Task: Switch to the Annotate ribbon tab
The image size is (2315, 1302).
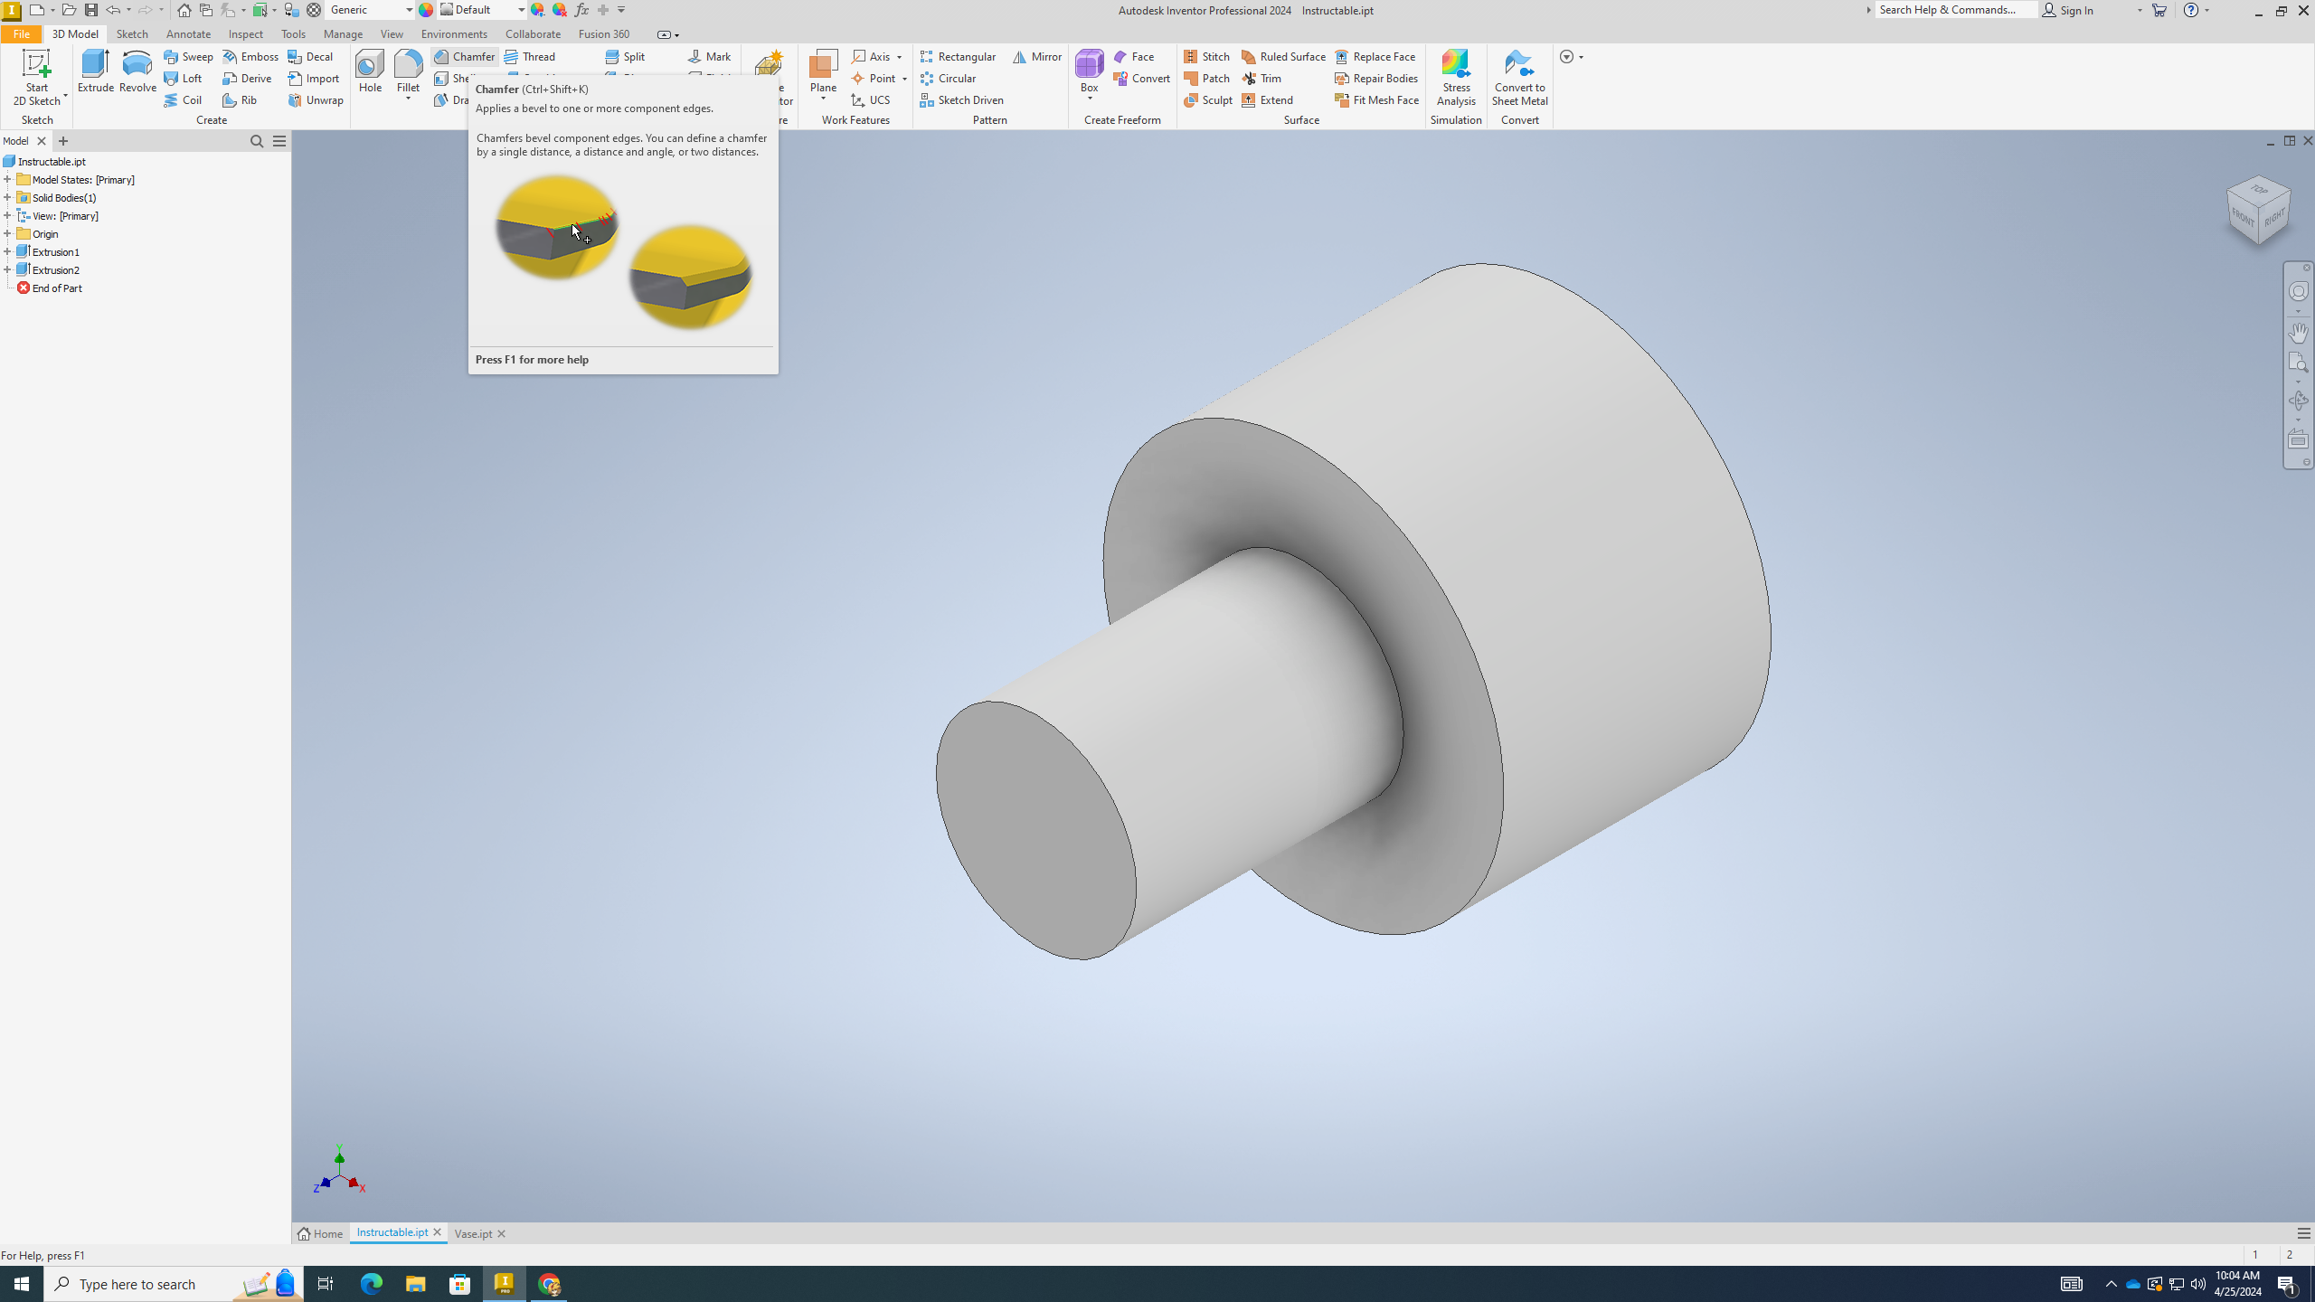Action: click(188, 33)
